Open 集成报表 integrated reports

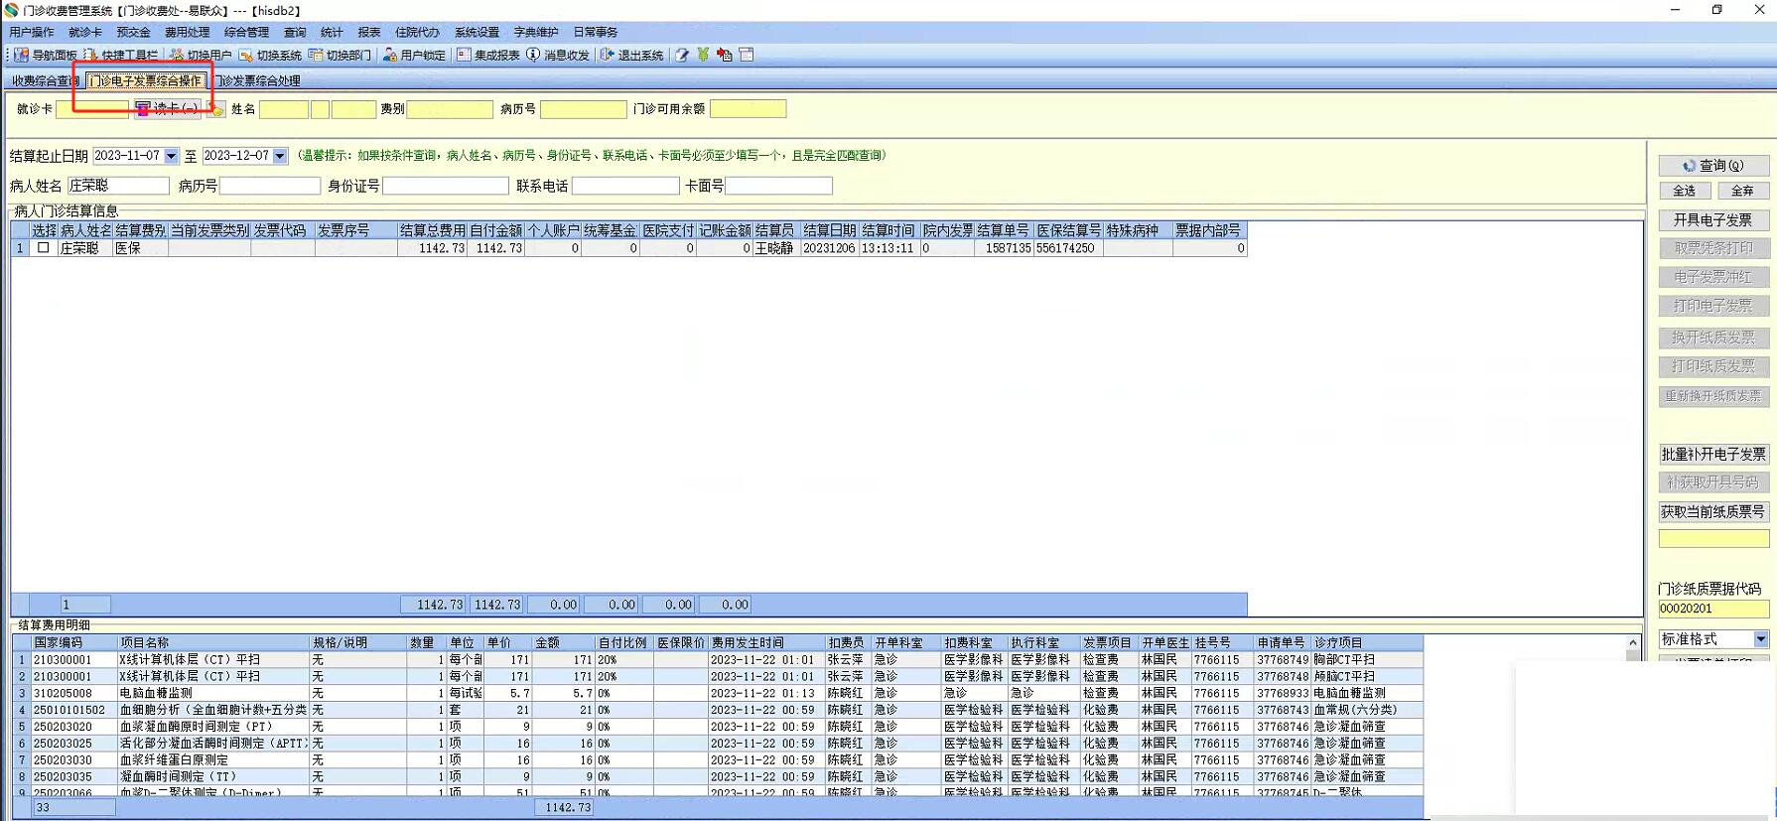tap(487, 55)
